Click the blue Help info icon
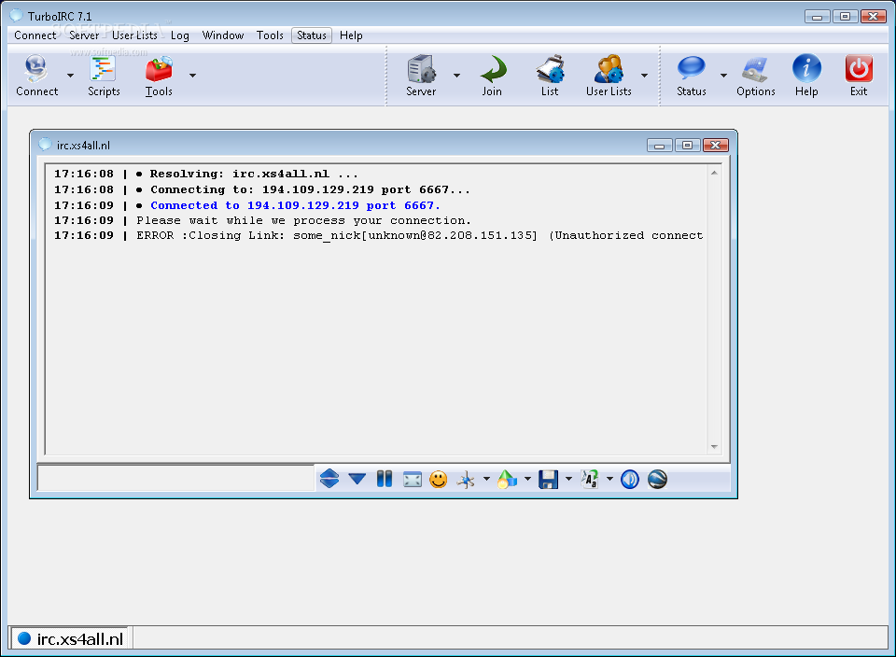 (806, 68)
